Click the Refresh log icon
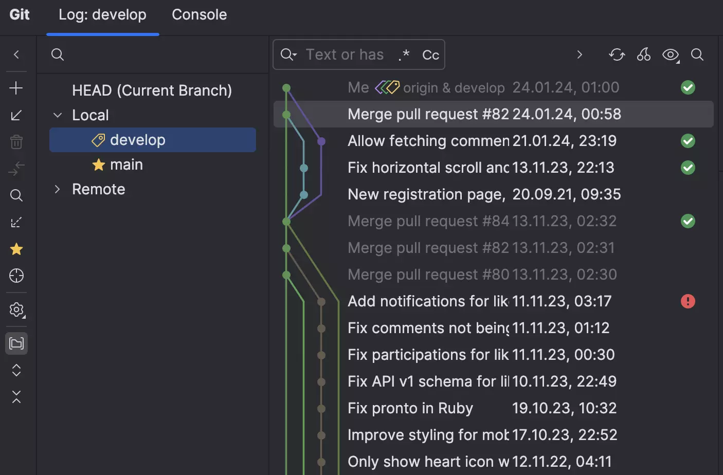Screen dimensions: 723x475 tap(617, 54)
